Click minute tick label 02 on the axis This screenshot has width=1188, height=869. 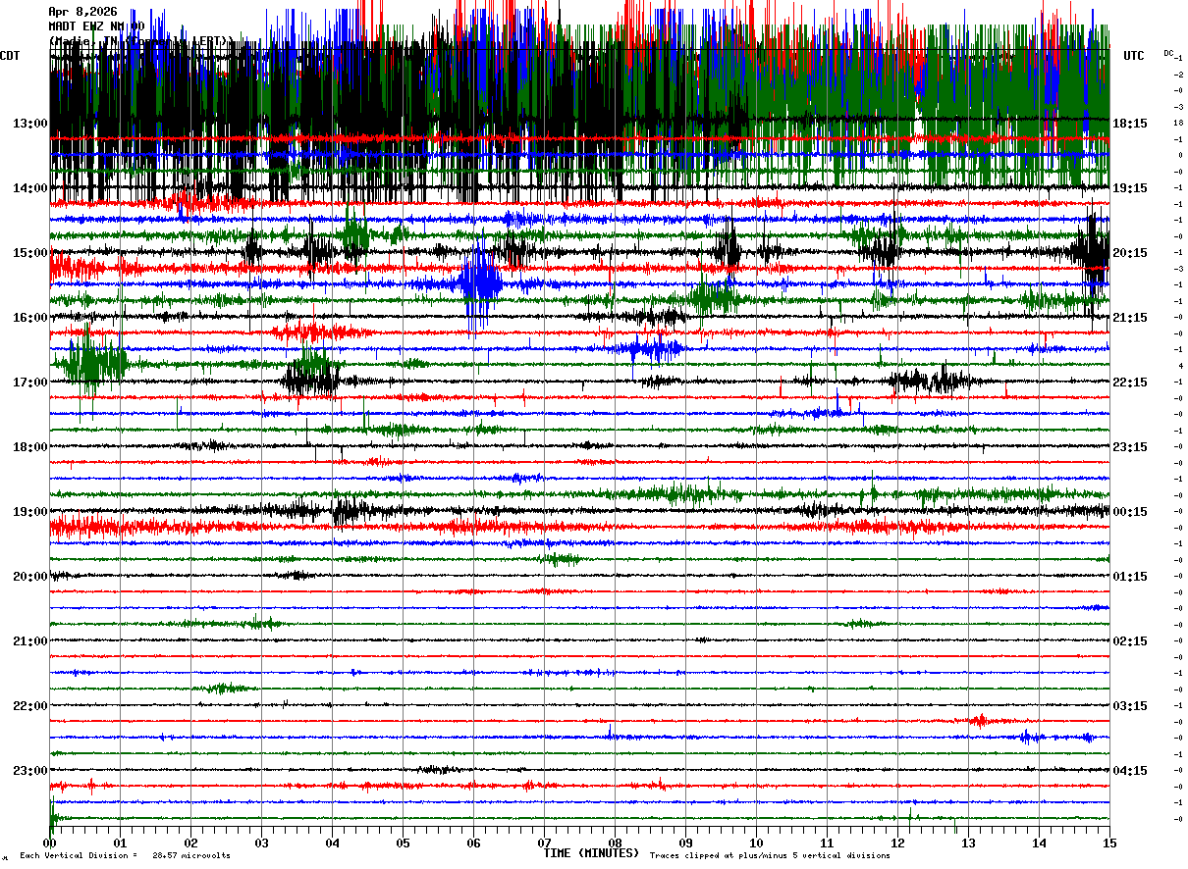(x=190, y=843)
